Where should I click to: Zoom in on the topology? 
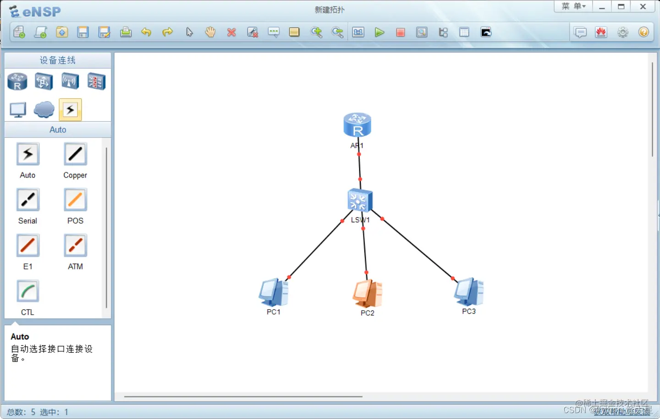tap(316, 32)
